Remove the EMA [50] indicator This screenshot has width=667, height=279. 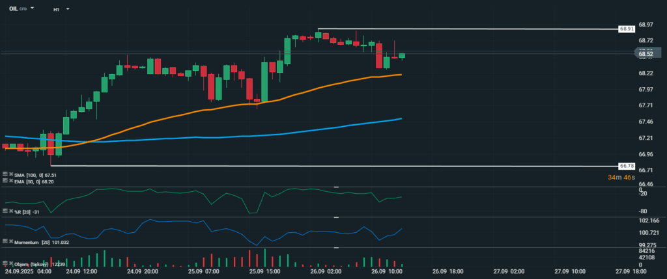[10, 181]
